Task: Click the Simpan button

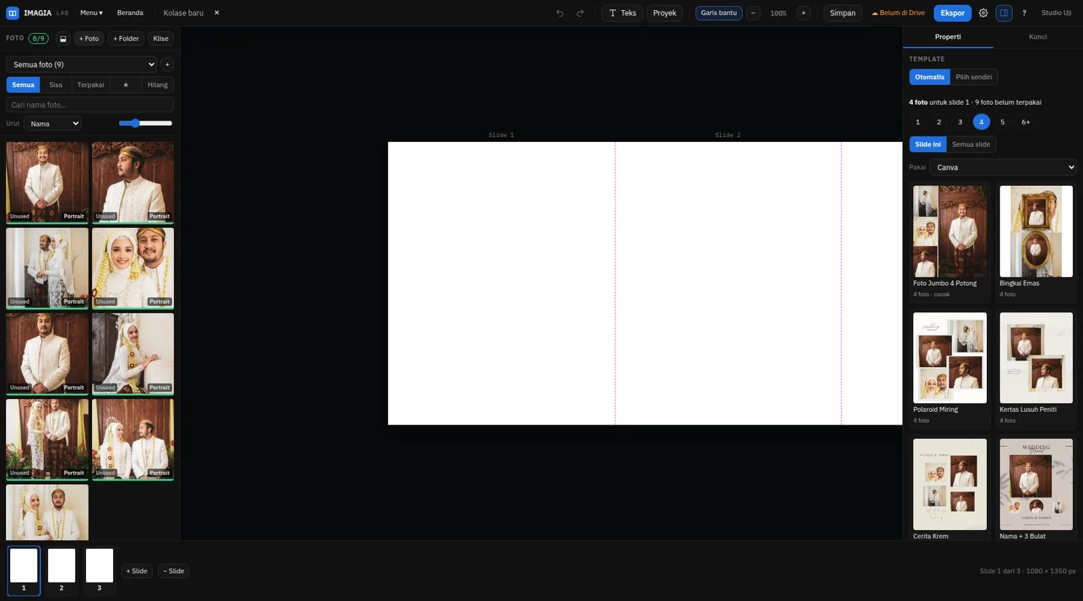Action: click(843, 13)
